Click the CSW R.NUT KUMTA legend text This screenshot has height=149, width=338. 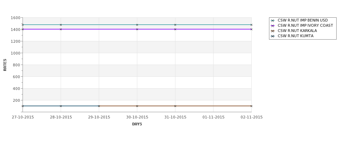(x=295, y=36)
